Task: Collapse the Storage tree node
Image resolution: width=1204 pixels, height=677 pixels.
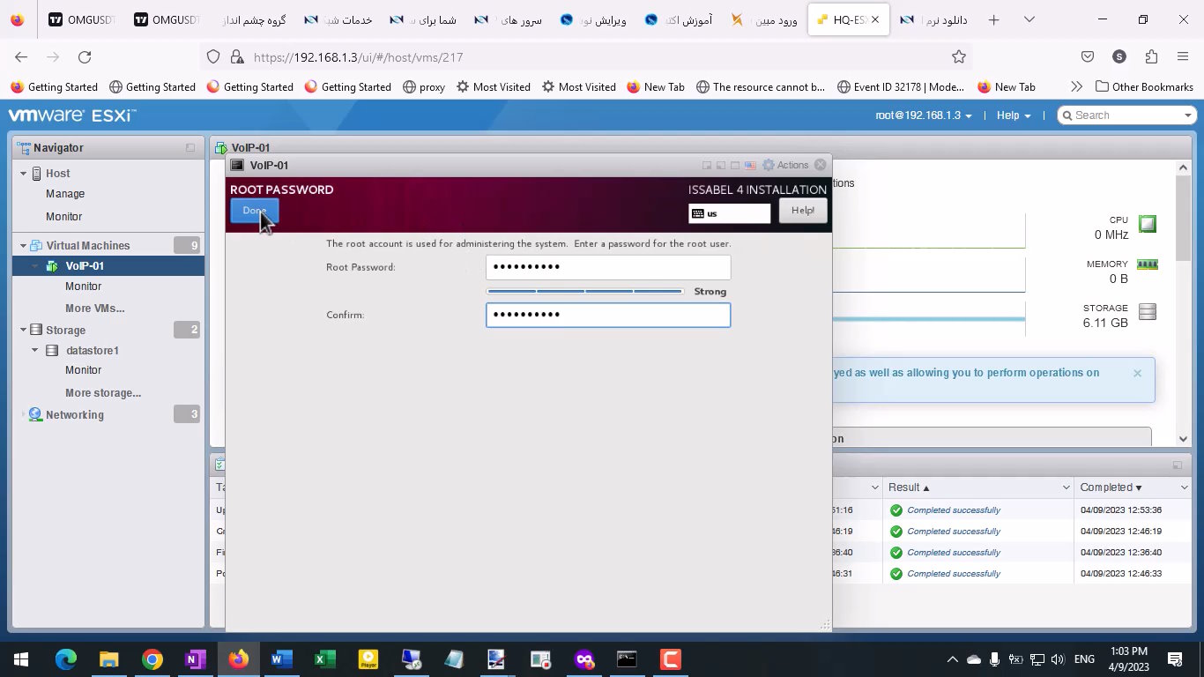Action: click(x=24, y=331)
